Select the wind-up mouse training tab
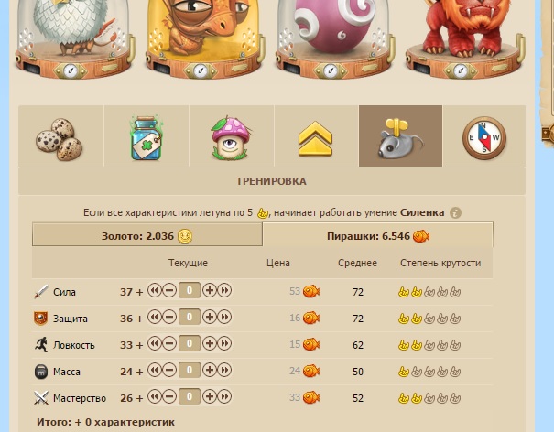This screenshot has height=432, width=554. pos(401,136)
